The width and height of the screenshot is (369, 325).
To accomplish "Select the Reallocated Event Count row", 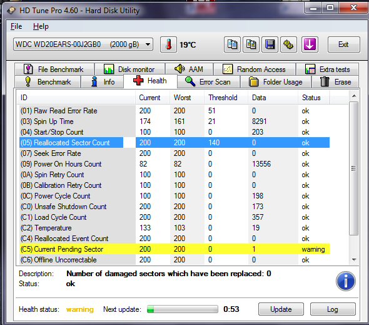I will coord(174,238).
